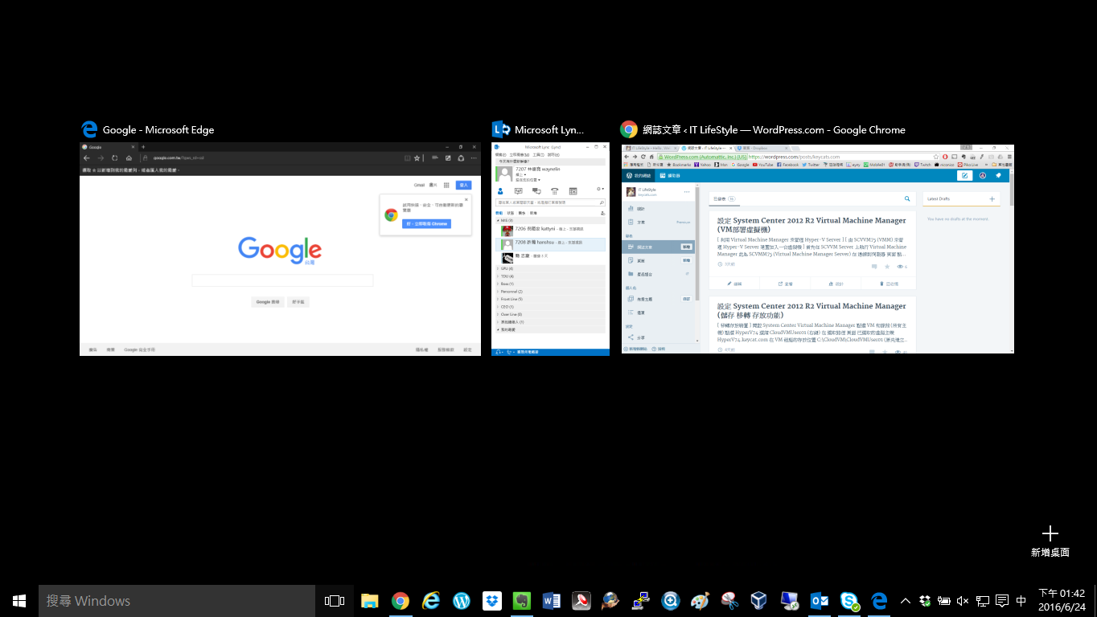Open Google Chrome from the taskbar
1097x617 pixels.
click(x=401, y=601)
